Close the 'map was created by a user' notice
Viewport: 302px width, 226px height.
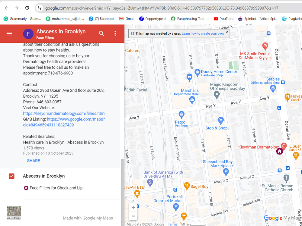tap(227, 32)
